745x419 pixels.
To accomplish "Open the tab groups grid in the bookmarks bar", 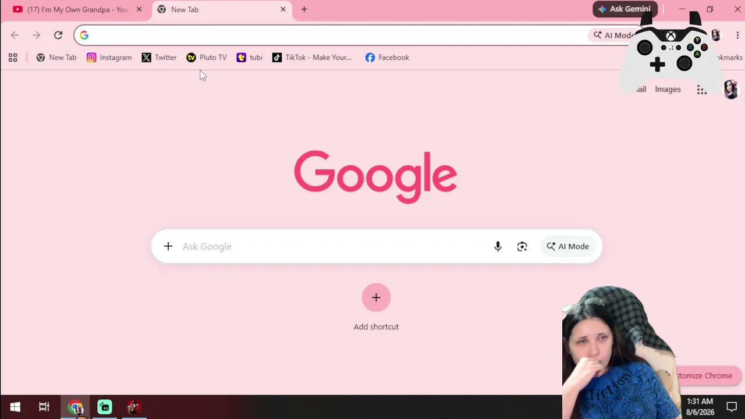I will pyautogui.click(x=13, y=58).
